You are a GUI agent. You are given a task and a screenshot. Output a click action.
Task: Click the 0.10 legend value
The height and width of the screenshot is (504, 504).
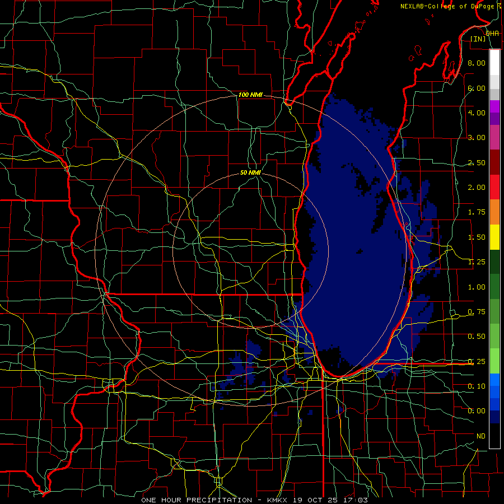(477, 386)
